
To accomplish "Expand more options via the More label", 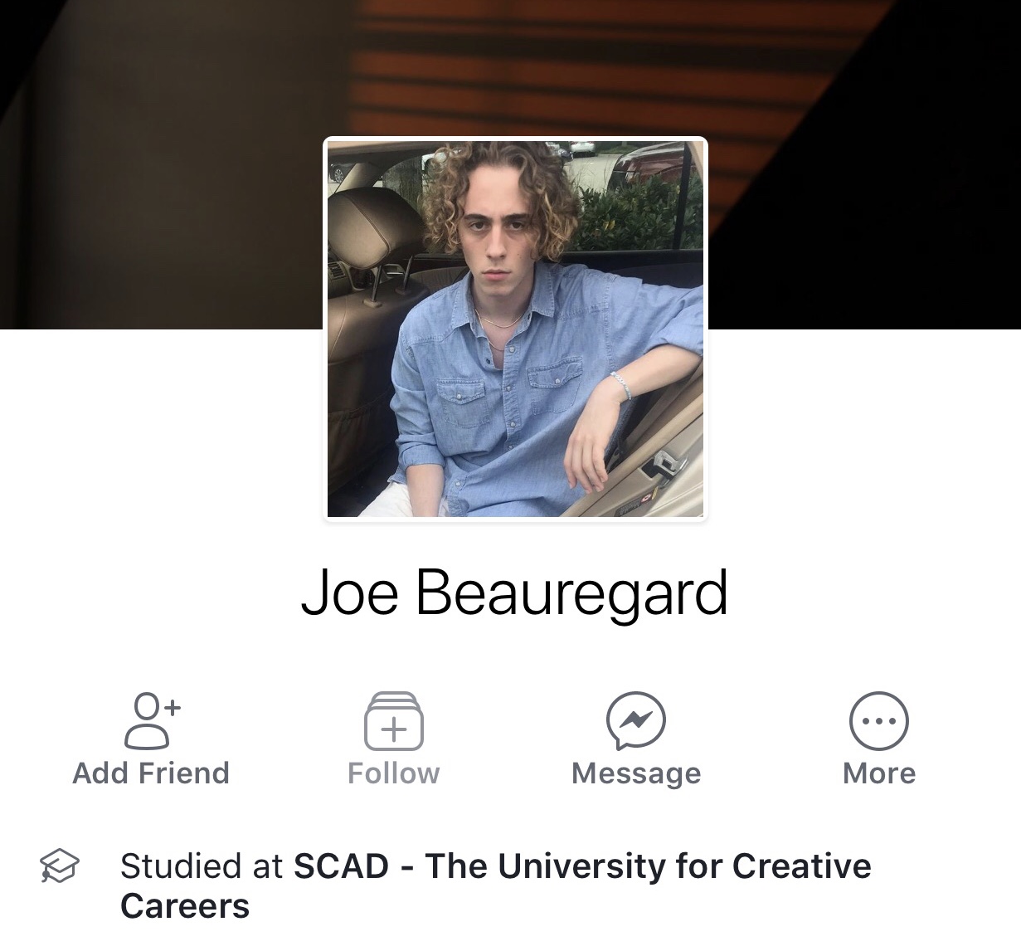I will pos(879,773).
